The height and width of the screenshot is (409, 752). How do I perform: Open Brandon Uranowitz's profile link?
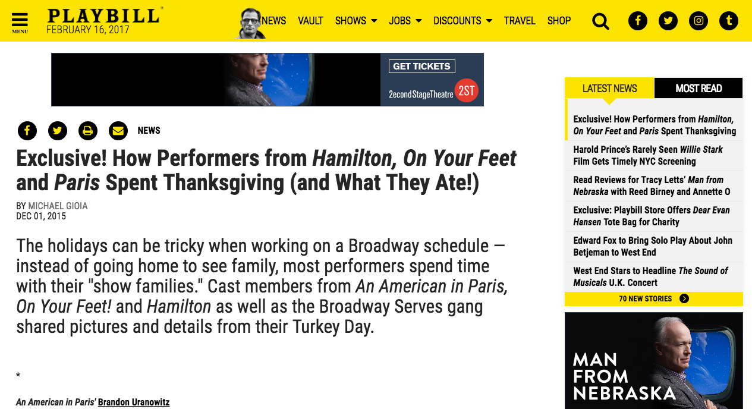[134, 402]
